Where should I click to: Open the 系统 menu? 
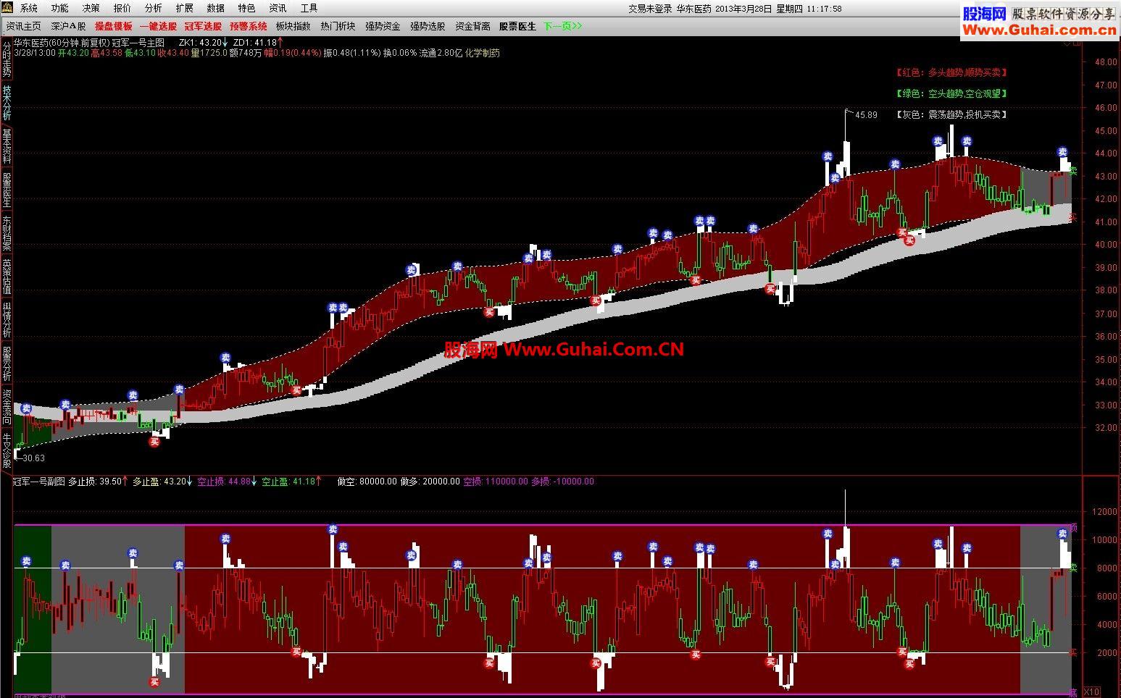(28, 8)
